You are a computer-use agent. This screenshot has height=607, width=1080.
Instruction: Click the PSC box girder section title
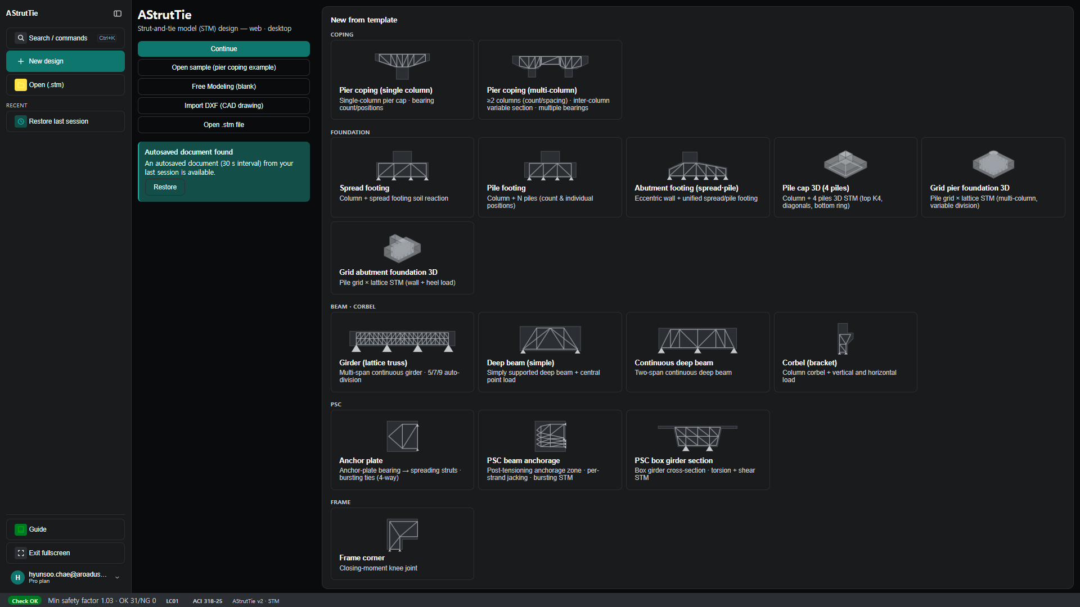point(673,460)
